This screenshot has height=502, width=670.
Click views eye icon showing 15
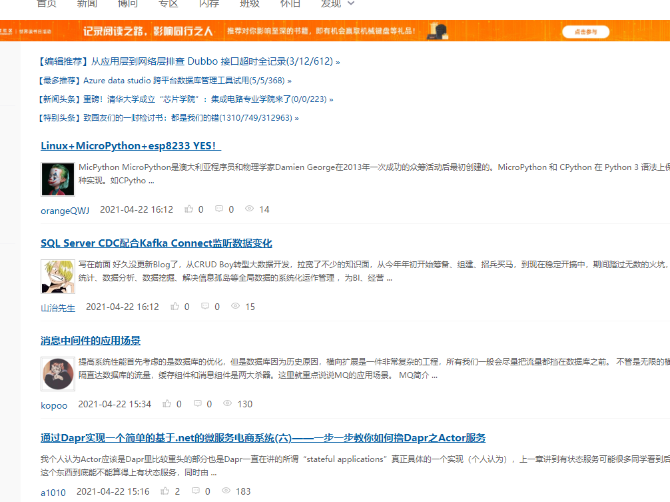(235, 306)
